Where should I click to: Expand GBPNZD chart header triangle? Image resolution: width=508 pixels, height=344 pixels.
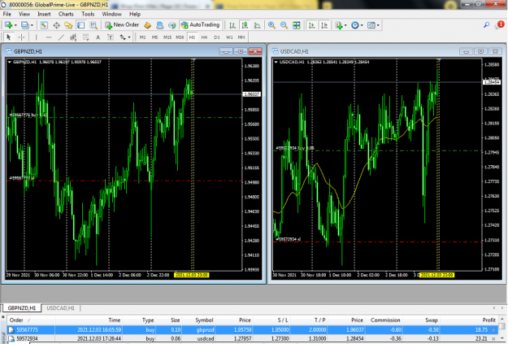coord(10,62)
